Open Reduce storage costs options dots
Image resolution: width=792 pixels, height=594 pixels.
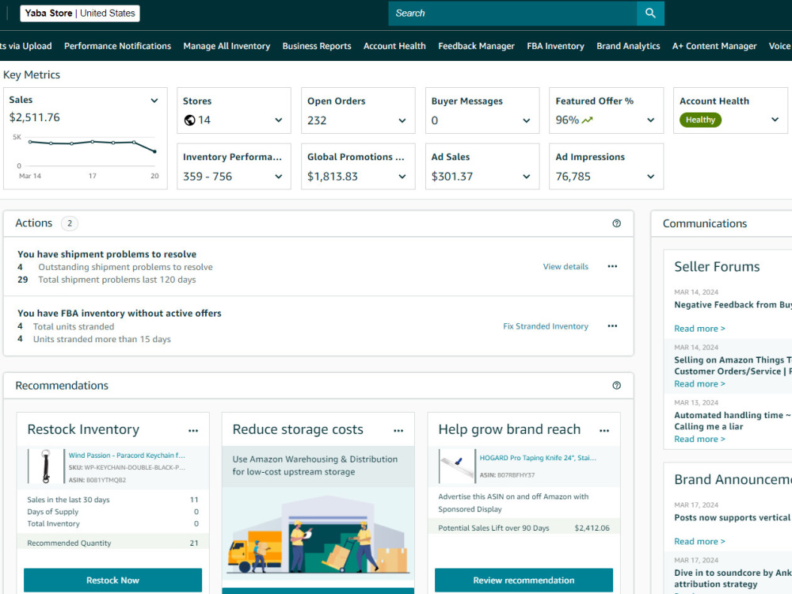[398, 430]
